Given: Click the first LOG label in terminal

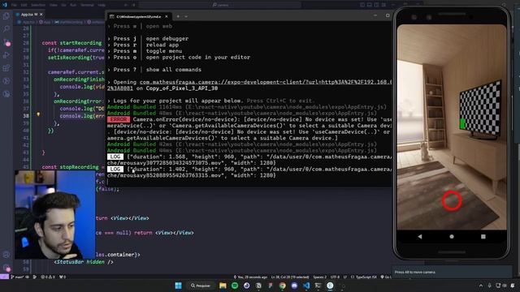Looking at the screenshot, I should pyautogui.click(x=115, y=157).
